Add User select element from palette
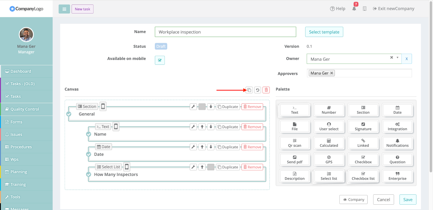Image resolution: width=433 pixels, height=210 pixels. (x=329, y=126)
